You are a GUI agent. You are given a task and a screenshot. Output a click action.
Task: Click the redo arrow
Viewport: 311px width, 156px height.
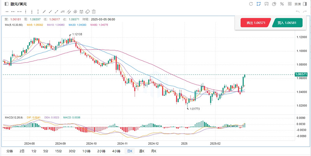(305, 12)
